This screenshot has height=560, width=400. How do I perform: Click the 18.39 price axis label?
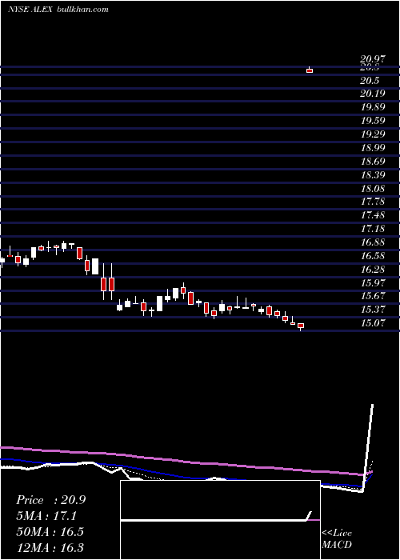373,175
